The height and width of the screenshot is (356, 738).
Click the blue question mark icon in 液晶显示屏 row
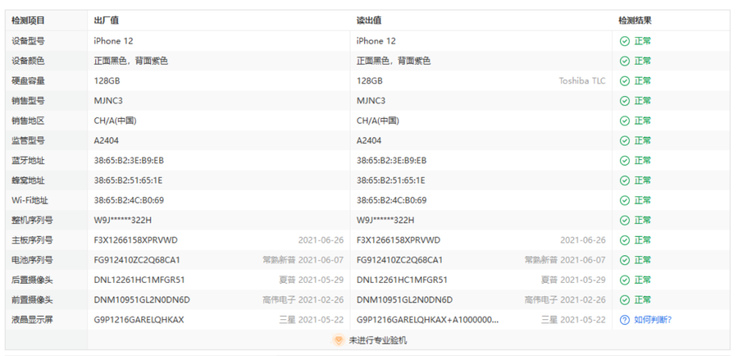pos(625,320)
